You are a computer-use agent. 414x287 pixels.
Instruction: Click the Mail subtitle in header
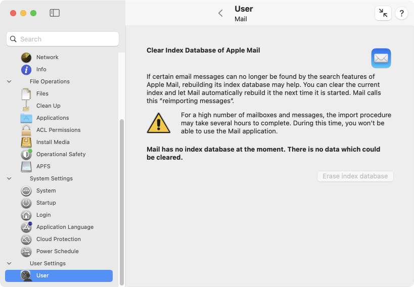pos(241,19)
